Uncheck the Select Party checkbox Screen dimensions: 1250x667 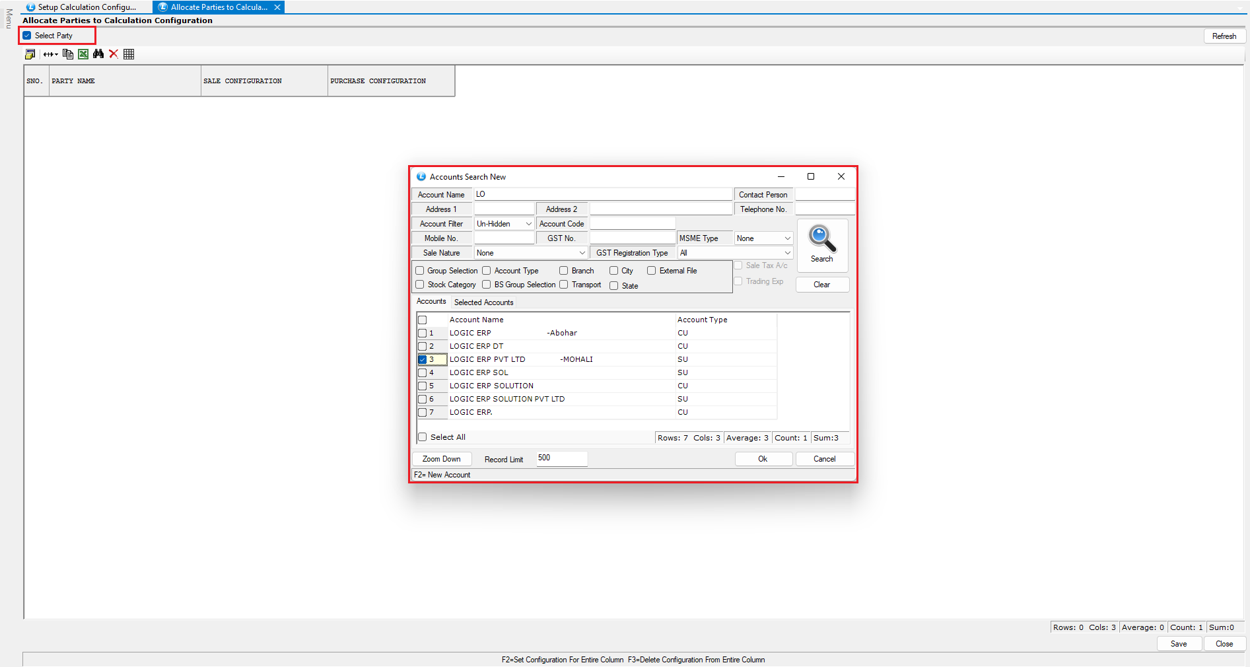27,36
